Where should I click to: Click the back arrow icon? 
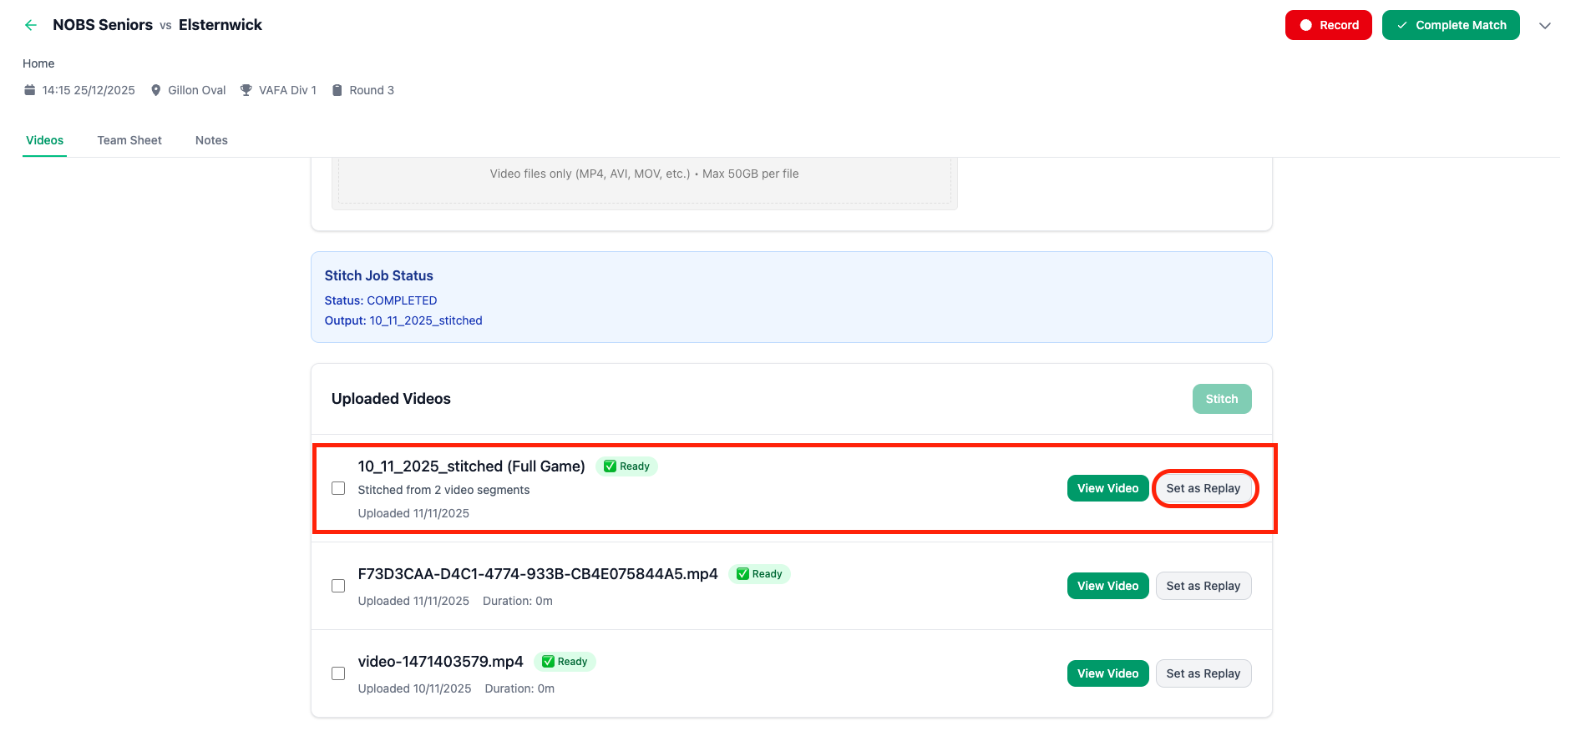(31, 25)
